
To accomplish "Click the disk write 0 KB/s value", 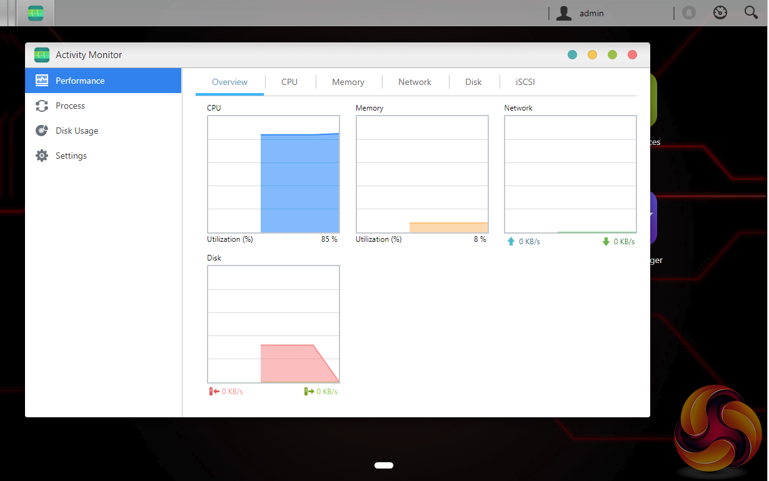I will tap(327, 392).
